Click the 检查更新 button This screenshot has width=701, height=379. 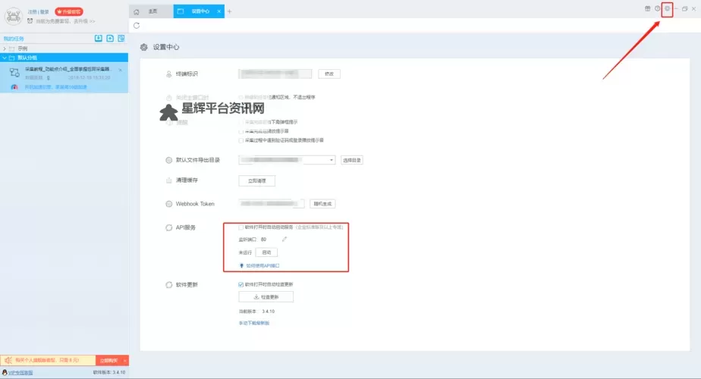click(266, 297)
